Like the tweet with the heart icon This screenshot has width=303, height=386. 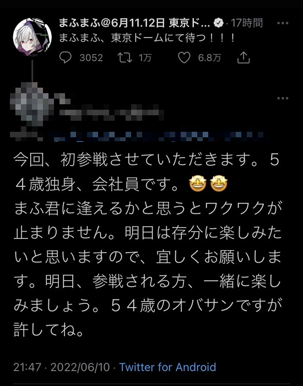184,57
